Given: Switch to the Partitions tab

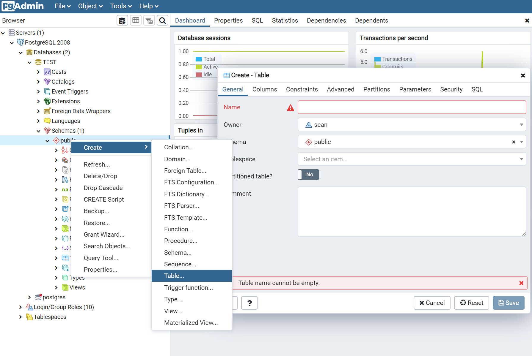Looking at the screenshot, I should (x=376, y=89).
